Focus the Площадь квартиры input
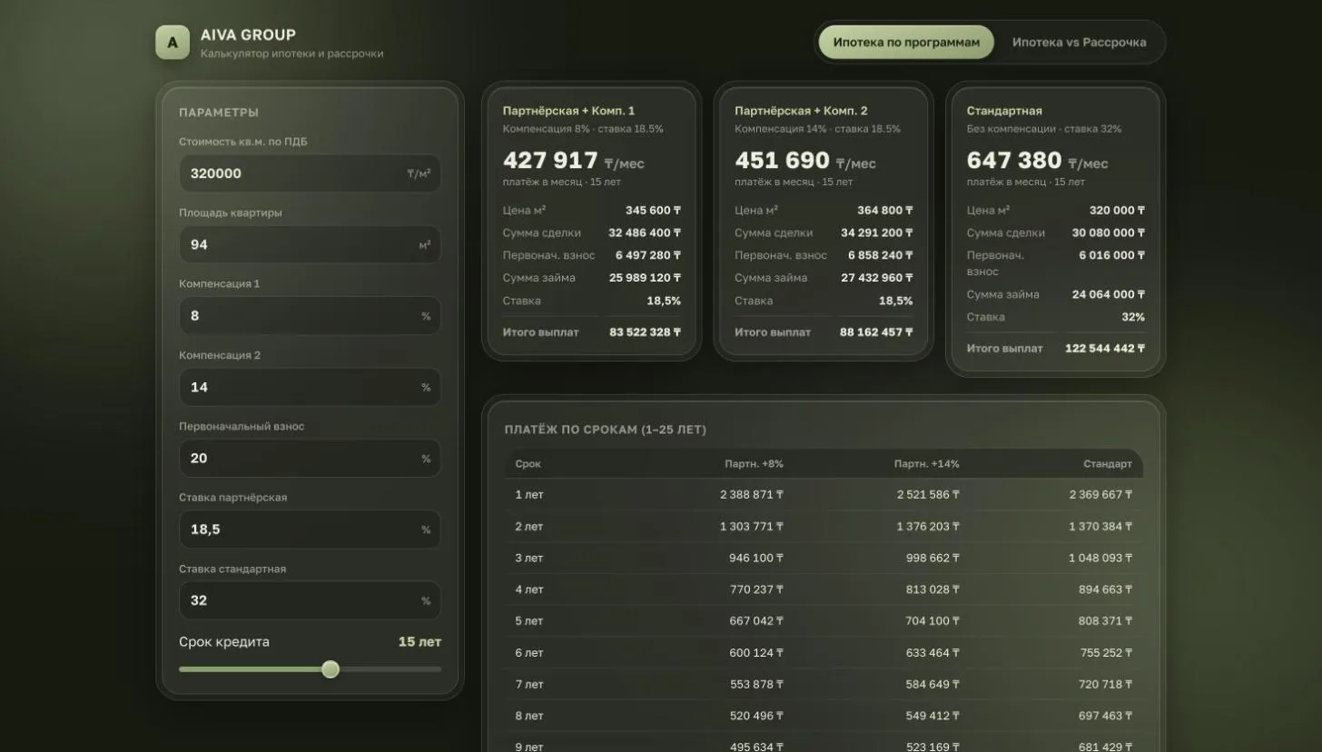Viewport: 1322px width, 752px height. coord(310,244)
